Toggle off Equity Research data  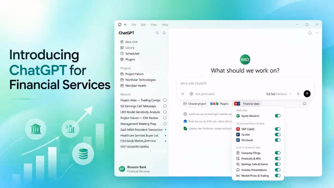(278, 116)
